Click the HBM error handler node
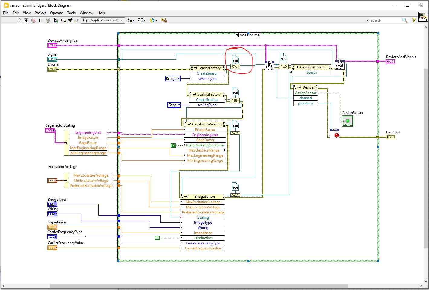429x290 pixels. point(334,133)
